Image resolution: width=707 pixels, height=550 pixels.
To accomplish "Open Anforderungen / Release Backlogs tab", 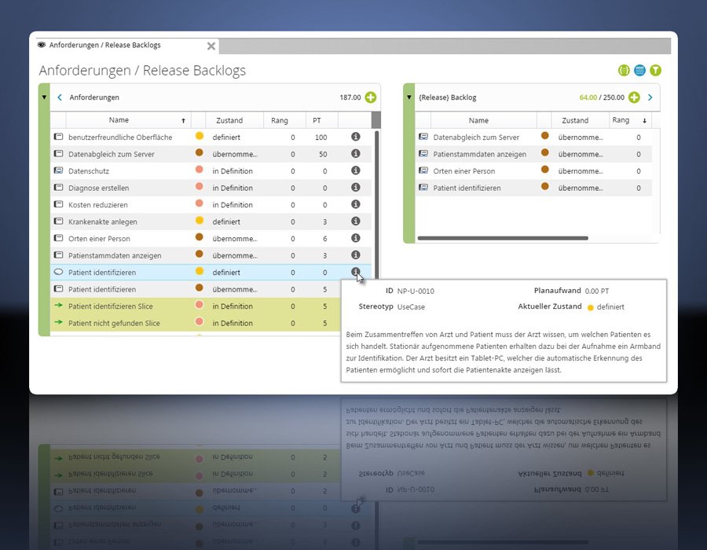I will pyautogui.click(x=104, y=45).
